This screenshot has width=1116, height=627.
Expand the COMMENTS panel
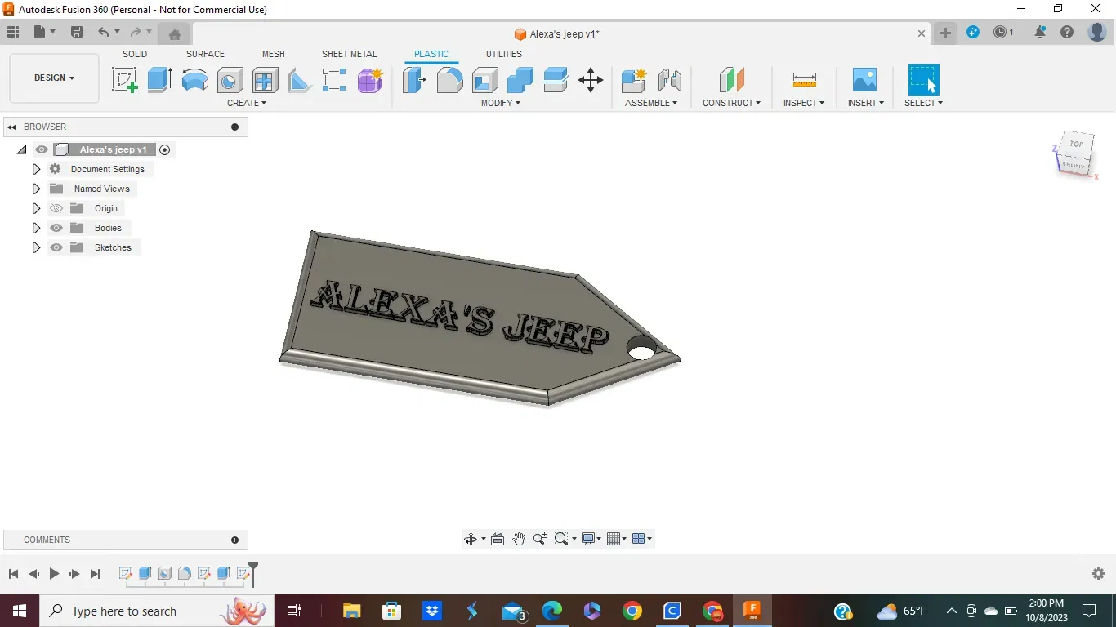coord(235,540)
